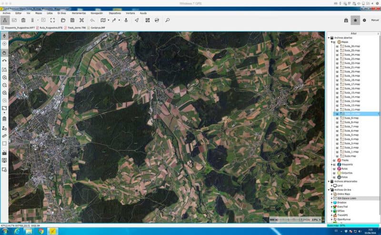Image resolution: width=381 pixels, height=235 pixels.
Task: Click the camera snapshot tool in left sidebar
Action: (4, 153)
